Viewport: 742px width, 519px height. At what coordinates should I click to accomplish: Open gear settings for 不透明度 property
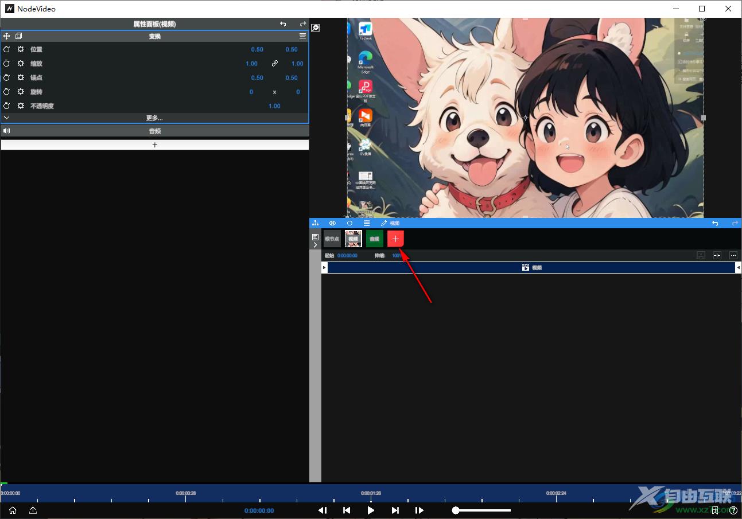click(x=21, y=106)
